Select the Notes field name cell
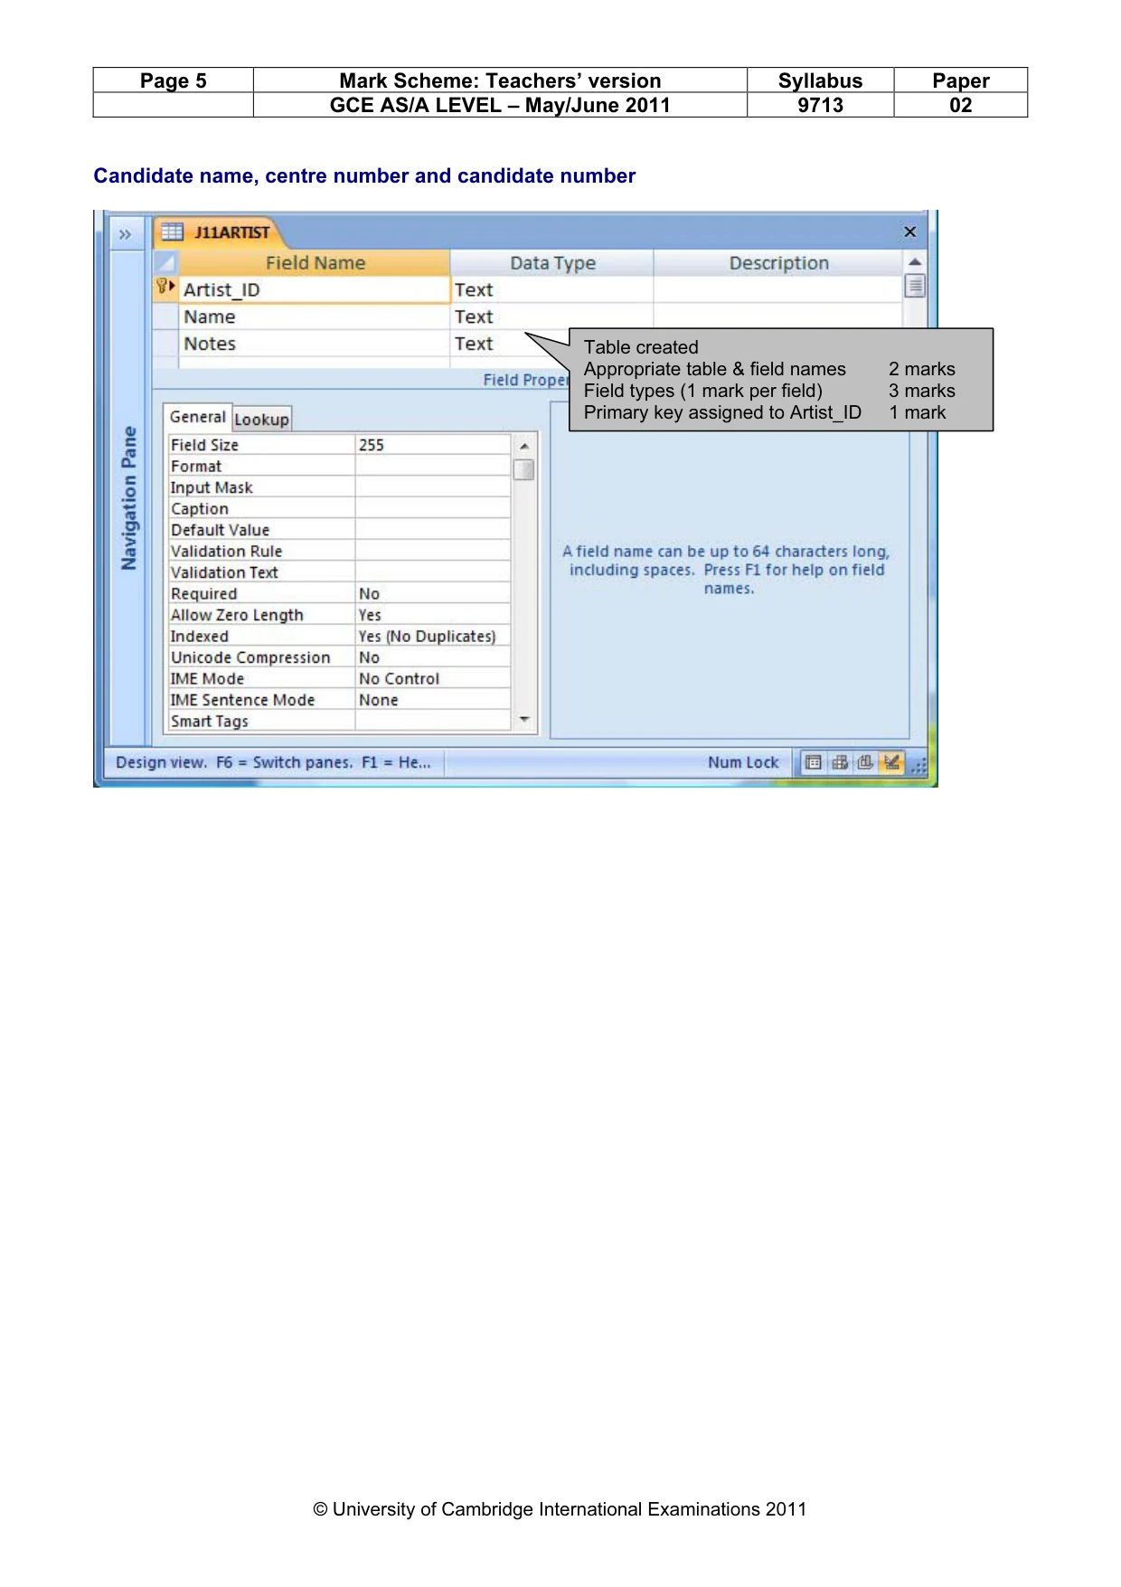1121x1587 pixels. (315, 344)
